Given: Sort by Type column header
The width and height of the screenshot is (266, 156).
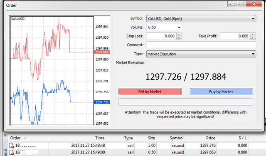Looking at the screenshot, I should 120,138.
